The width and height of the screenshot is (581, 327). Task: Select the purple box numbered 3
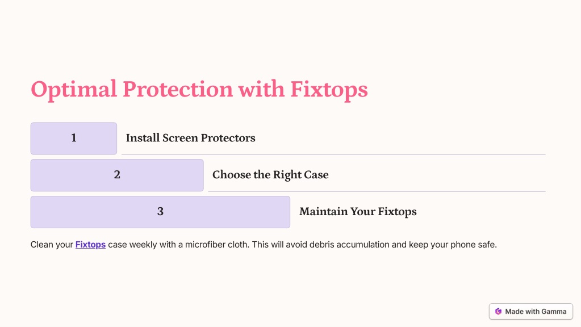click(160, 212)
